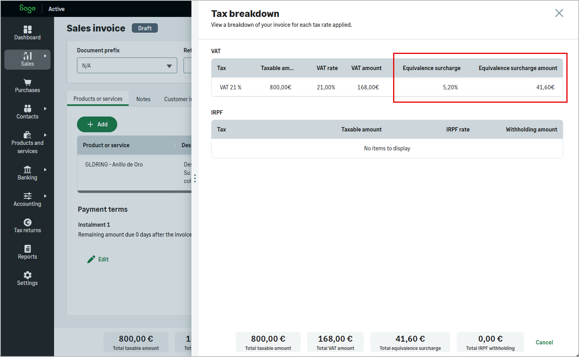Expand Products and services submenu arrow

pyautogui.click(x=45, y=135)
